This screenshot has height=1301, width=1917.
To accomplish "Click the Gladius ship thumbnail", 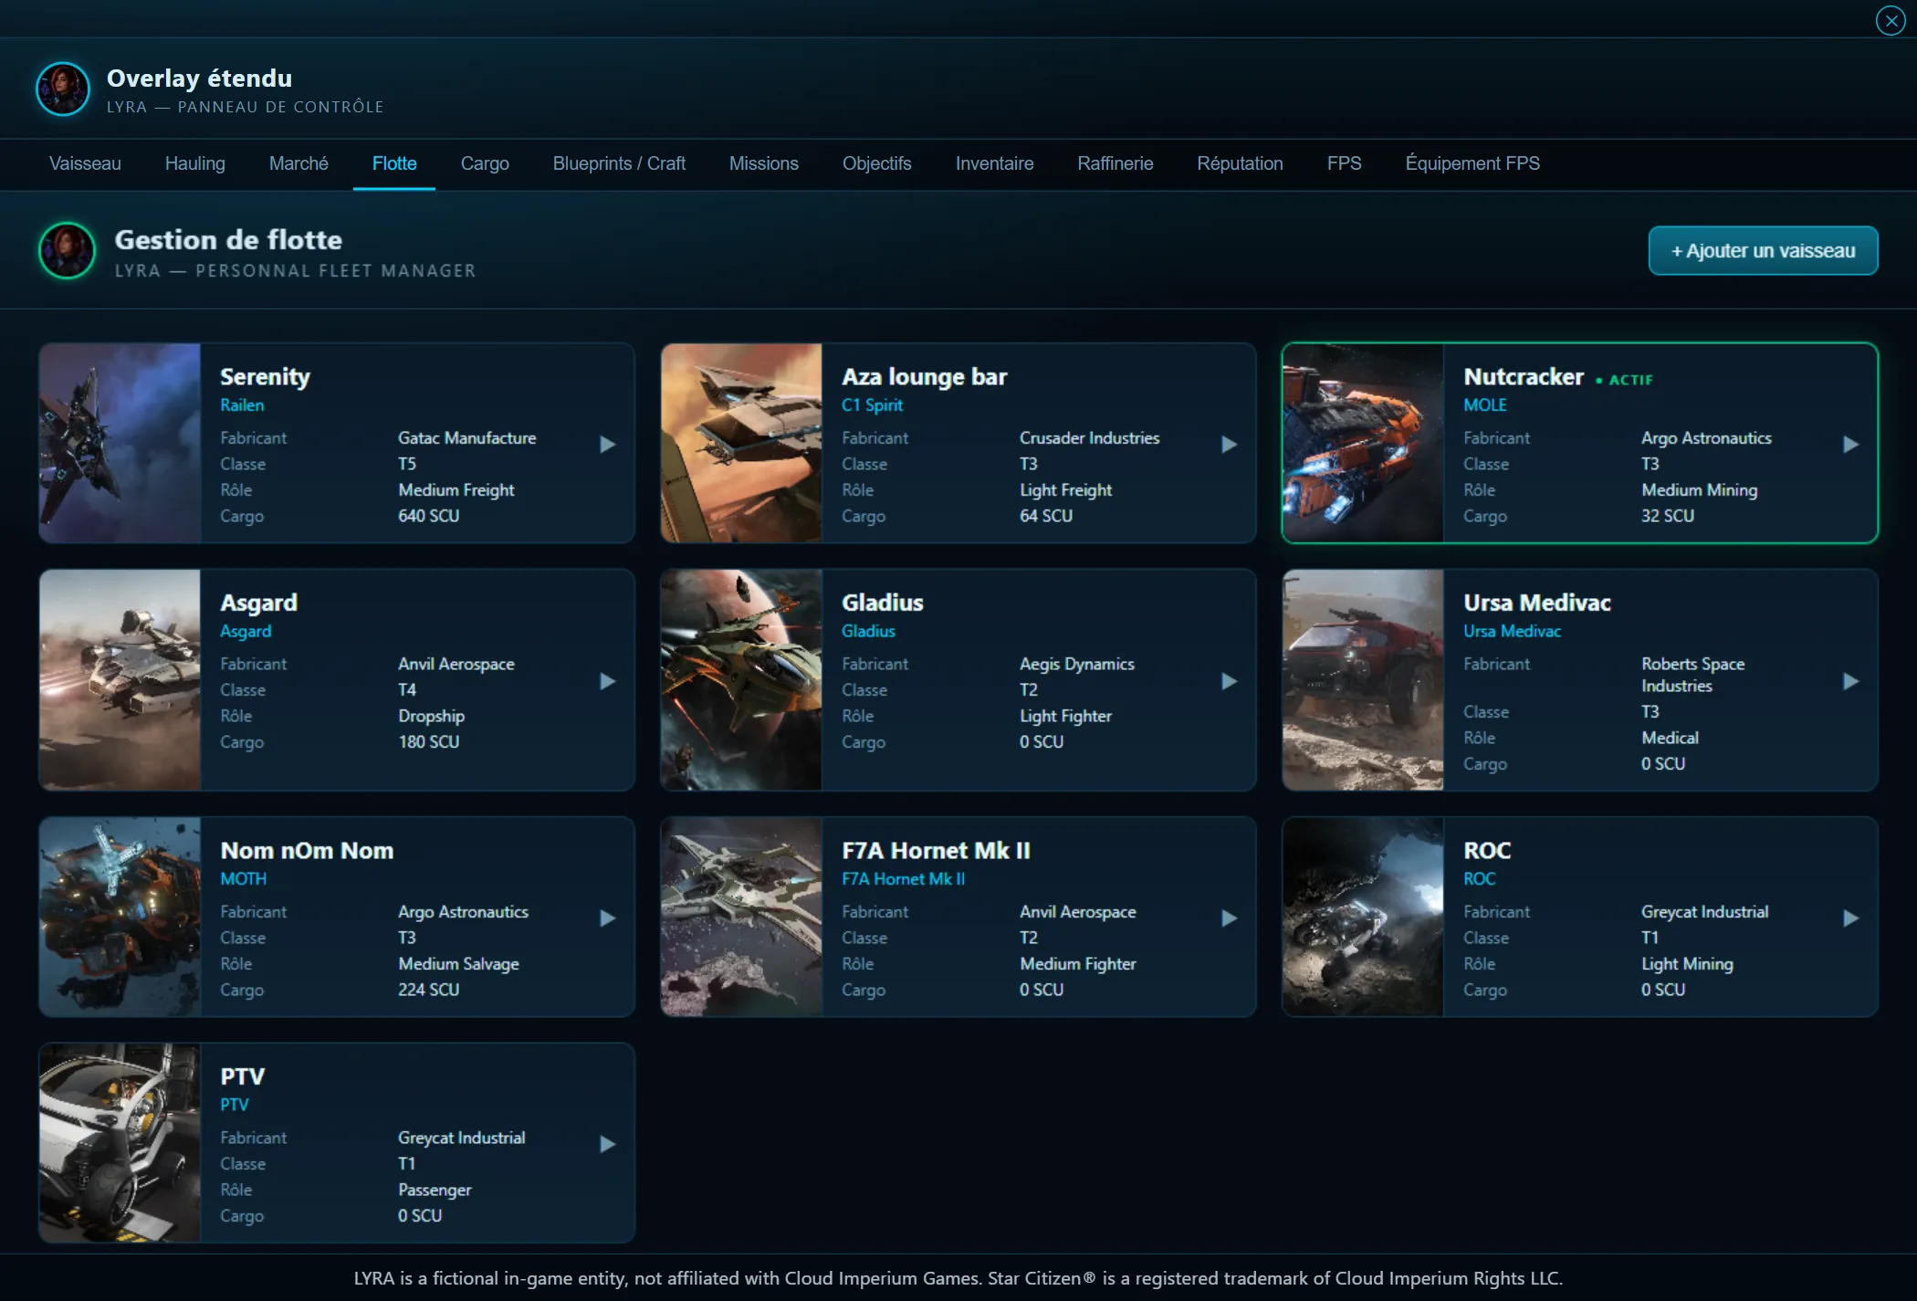I will coord(741,680).
